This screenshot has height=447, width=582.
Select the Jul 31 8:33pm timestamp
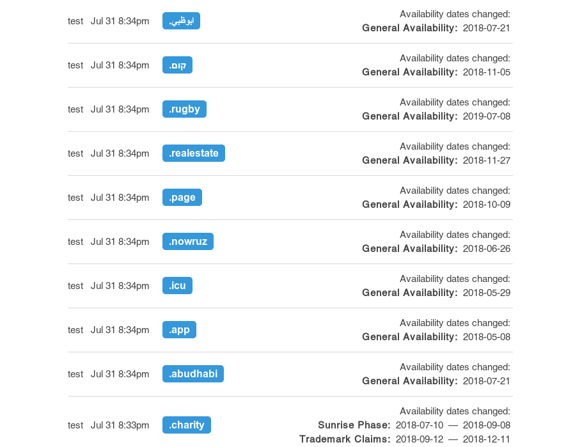120,425
